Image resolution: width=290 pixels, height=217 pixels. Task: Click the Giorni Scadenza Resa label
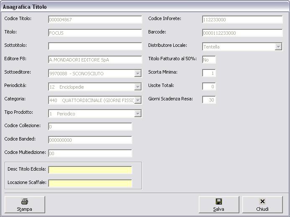point(170,99)
